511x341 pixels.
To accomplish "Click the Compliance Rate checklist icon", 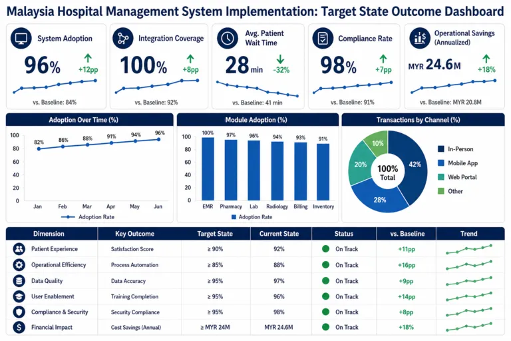I will coord(323,39).
